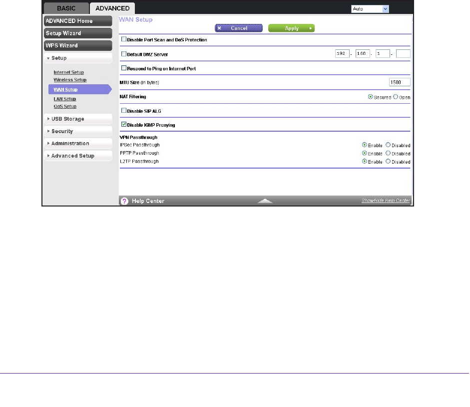Set IPSec Passthrough to Disabled
The width and height of the screenshot is (470, 407).
pos(388,145)
